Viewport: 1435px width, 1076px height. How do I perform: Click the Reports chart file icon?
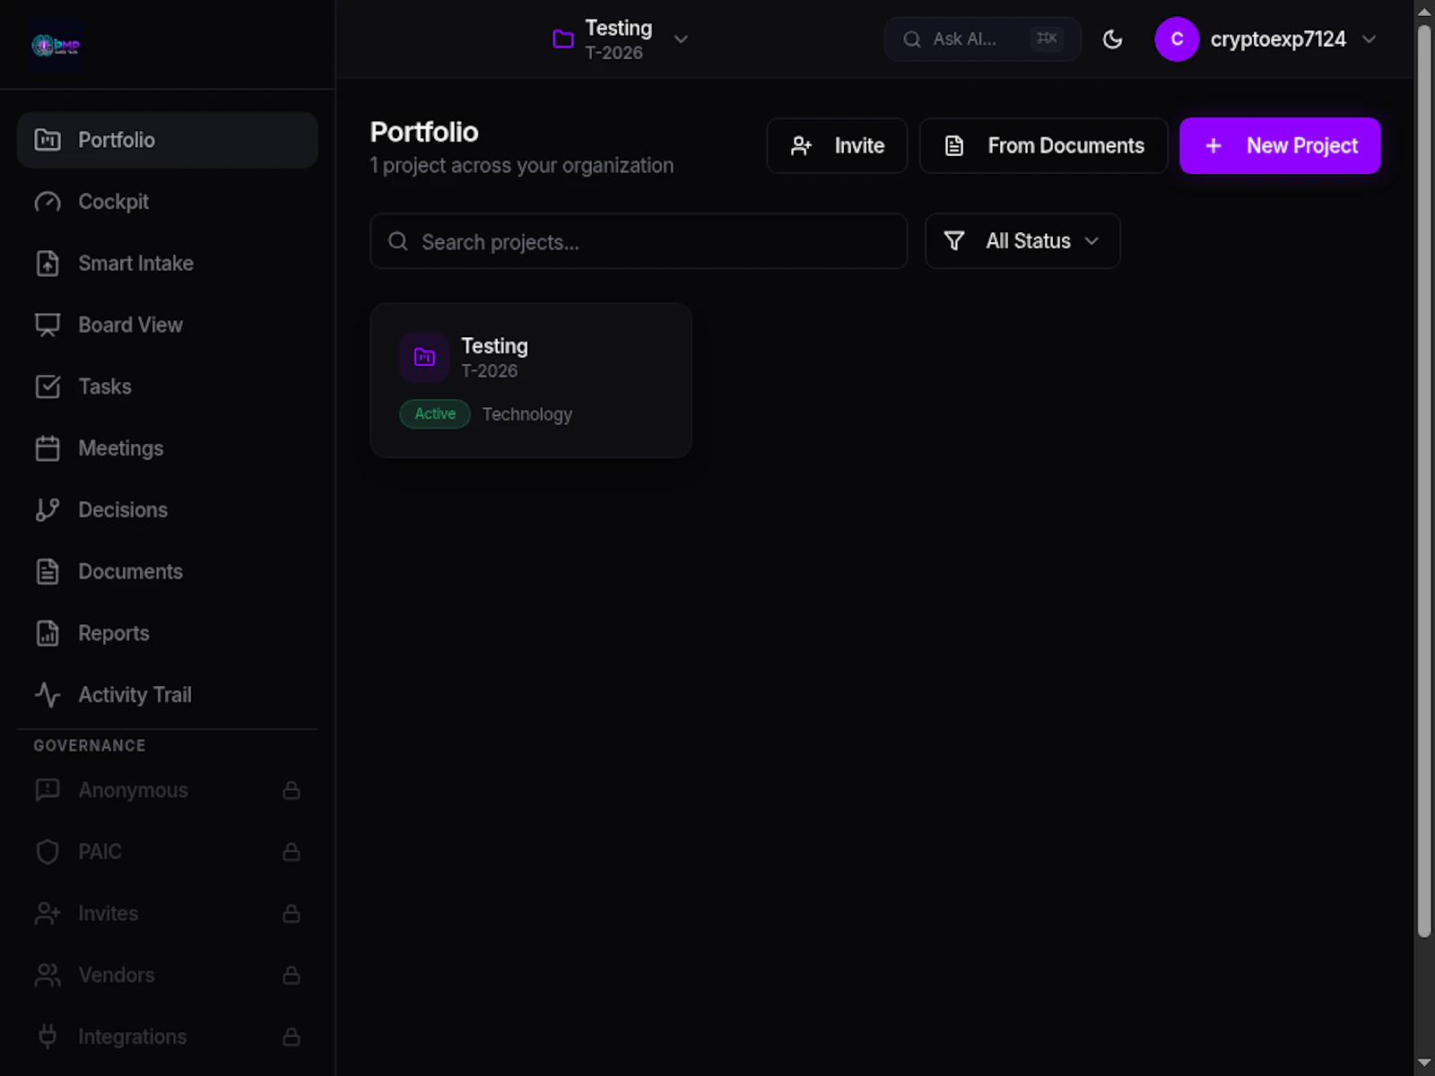click(48, 633)
